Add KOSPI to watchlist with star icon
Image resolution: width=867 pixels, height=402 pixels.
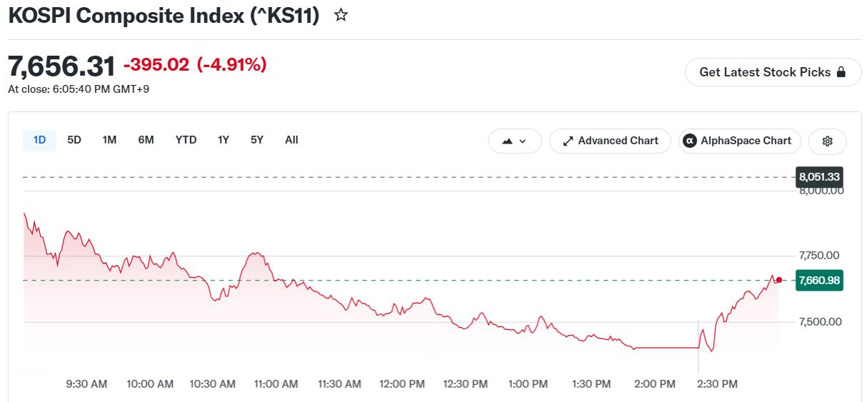(x=341, y=15)
